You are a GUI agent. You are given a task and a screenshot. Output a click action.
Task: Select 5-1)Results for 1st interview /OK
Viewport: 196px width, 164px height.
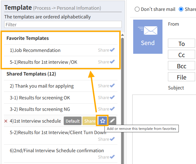tap(43, 62)
